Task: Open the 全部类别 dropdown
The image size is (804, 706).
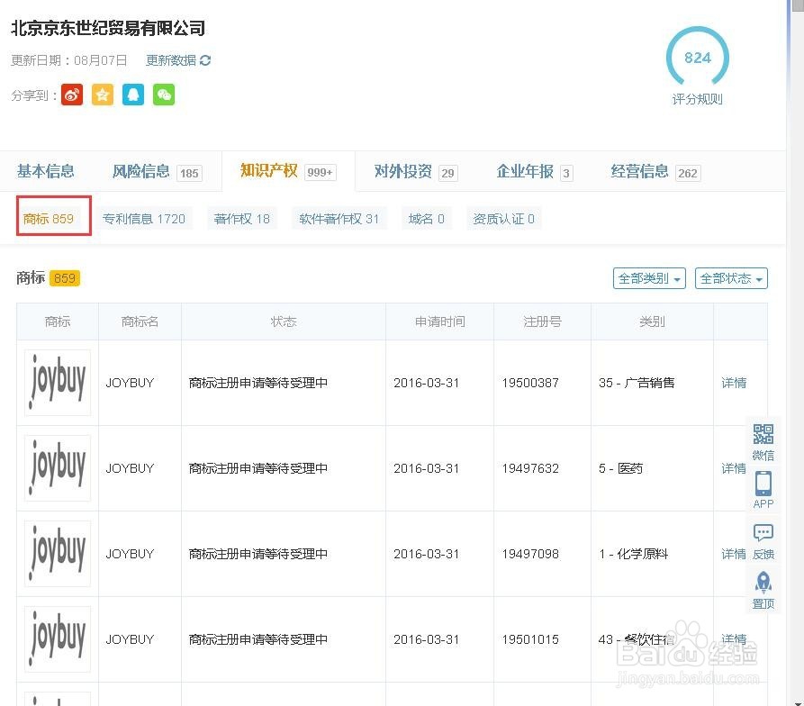Action: [x=649, y=278]
